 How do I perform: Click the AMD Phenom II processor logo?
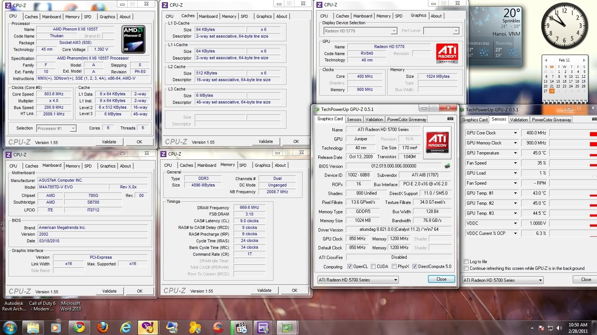134,39
